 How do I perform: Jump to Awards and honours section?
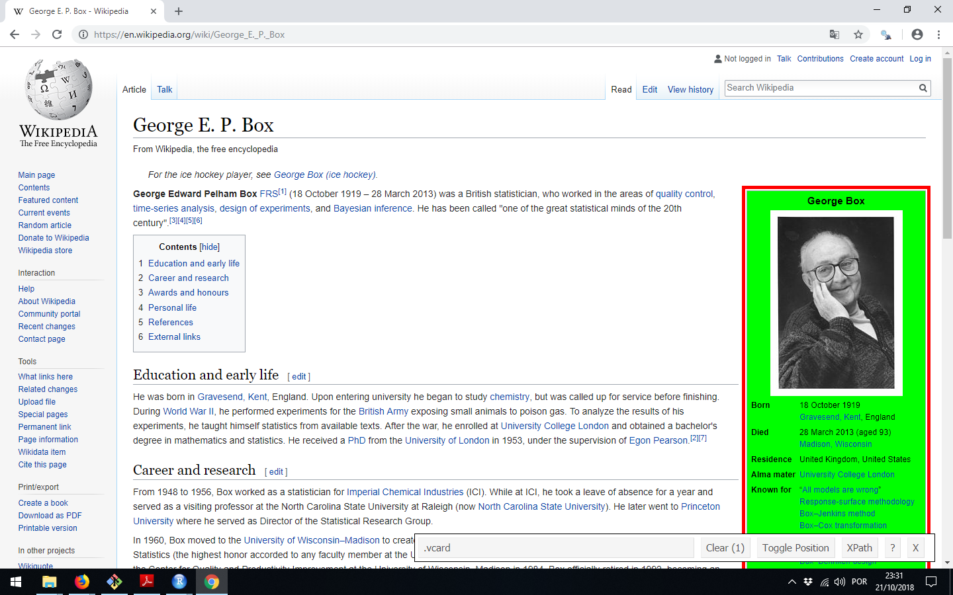click(x=189, y=292)
